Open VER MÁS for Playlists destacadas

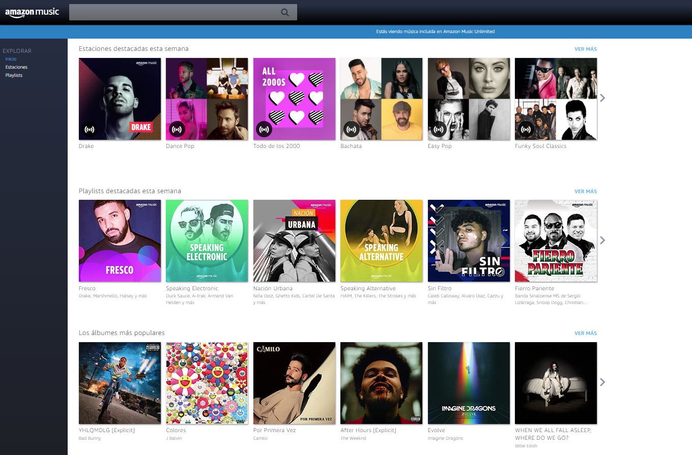586,192
